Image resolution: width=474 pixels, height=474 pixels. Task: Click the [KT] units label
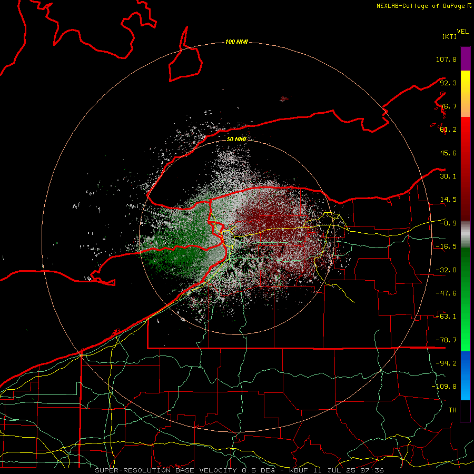click(x=450, y=36)
